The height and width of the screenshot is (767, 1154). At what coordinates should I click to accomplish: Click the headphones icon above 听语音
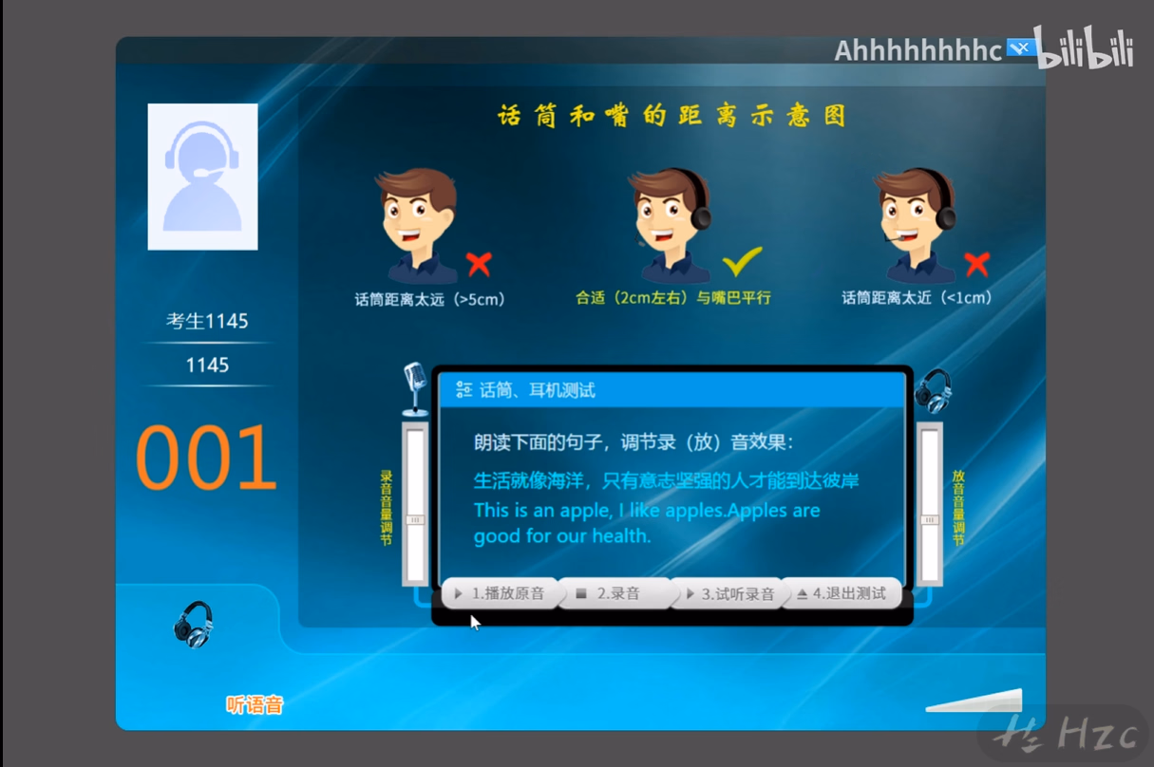(194, 624)
